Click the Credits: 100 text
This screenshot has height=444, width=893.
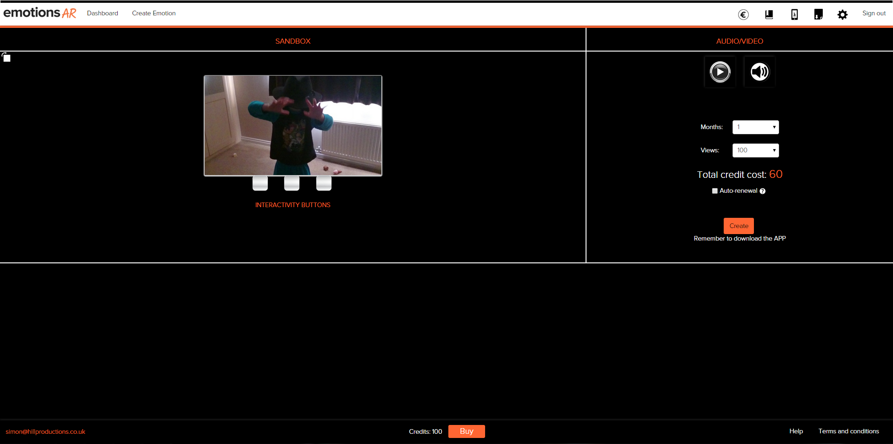426,432
